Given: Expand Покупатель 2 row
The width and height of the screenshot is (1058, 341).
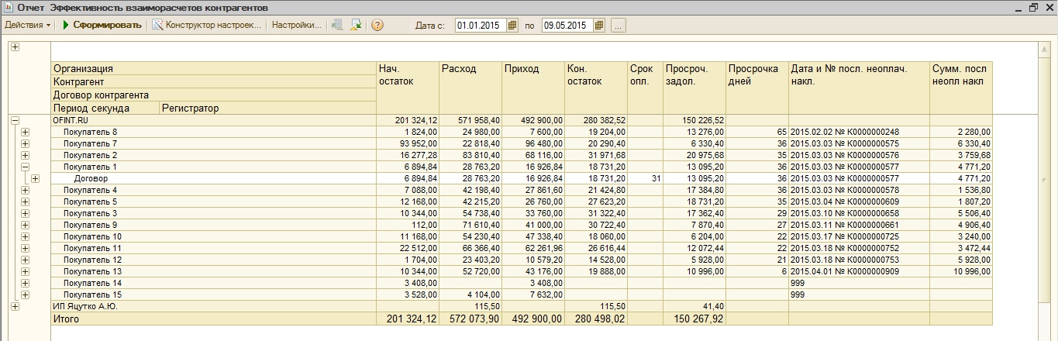Looking at the screenshot, I should (25, 155).
